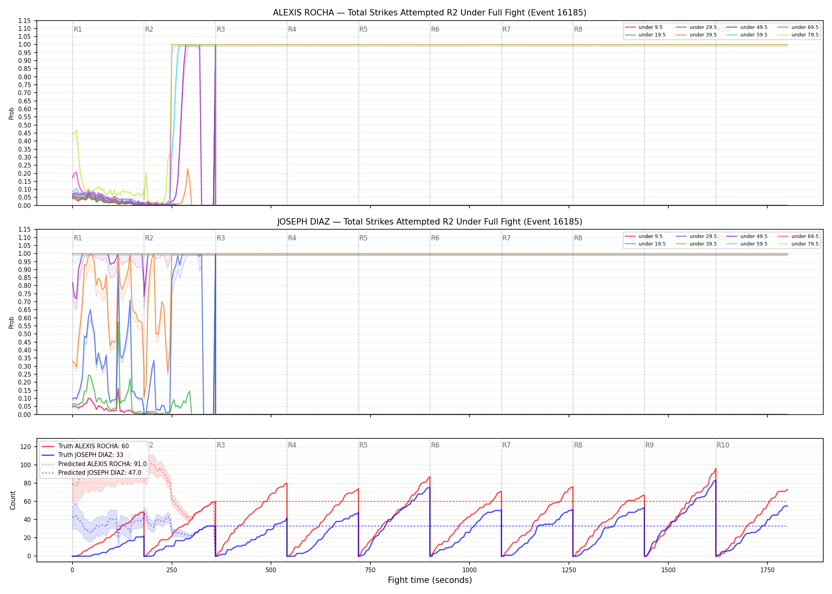Click the R5 round marker in top chart

pos(363,29)
